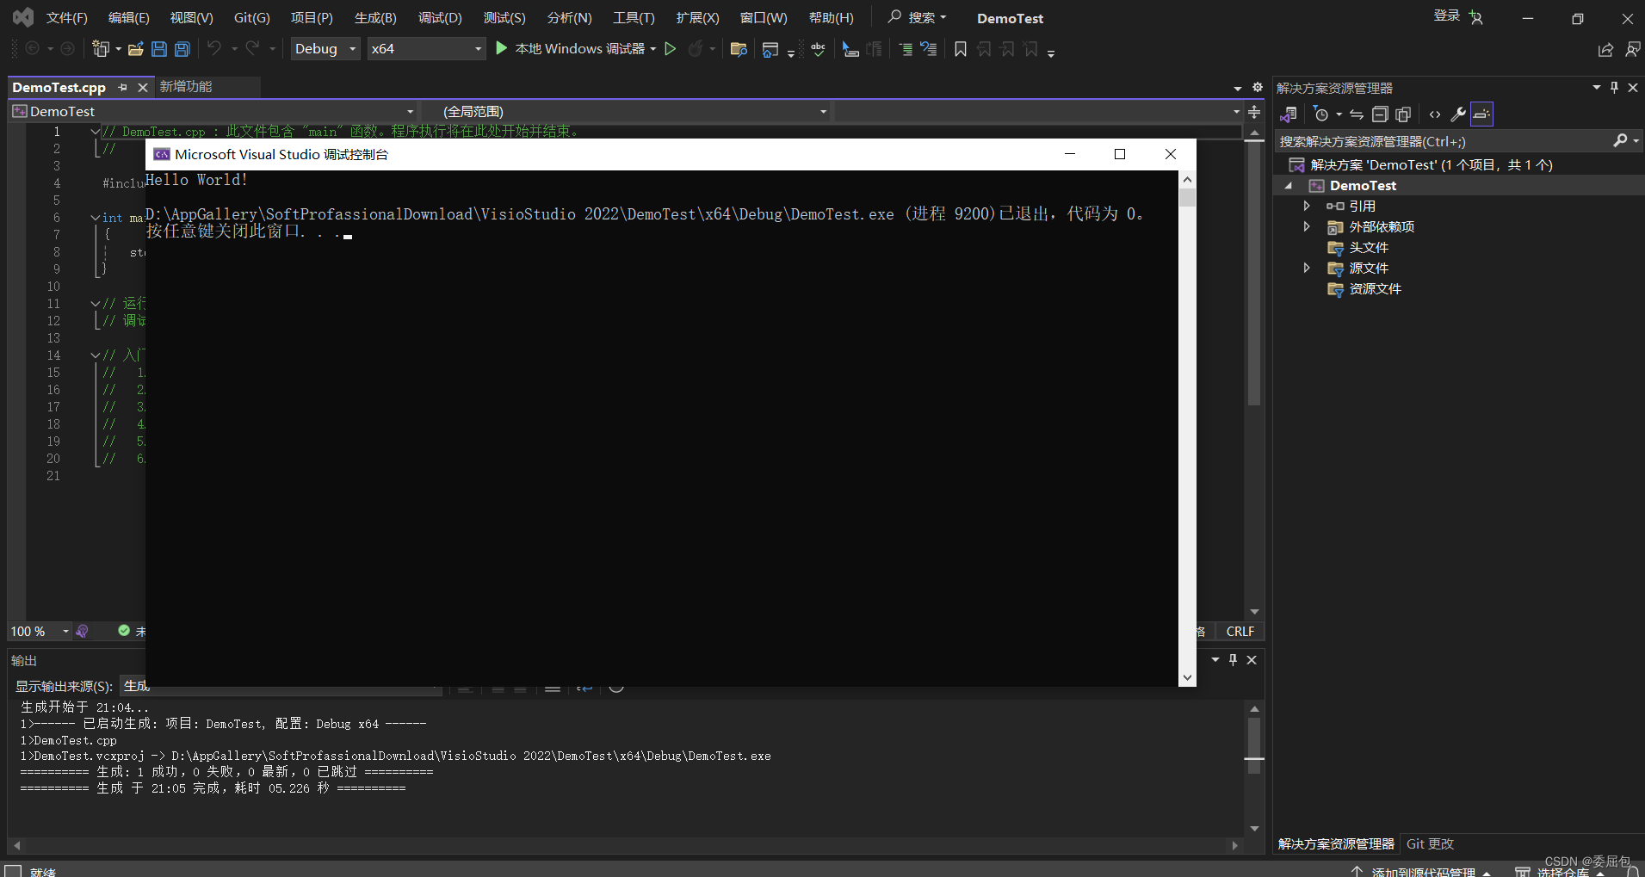Open the 调试(D) menu

440,17
